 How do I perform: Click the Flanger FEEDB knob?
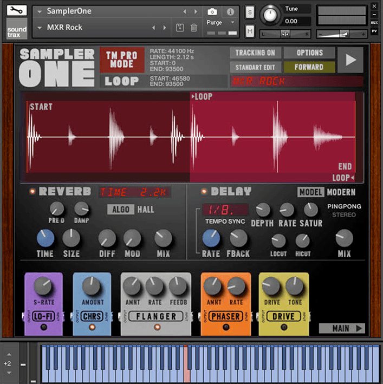(178, 286)
